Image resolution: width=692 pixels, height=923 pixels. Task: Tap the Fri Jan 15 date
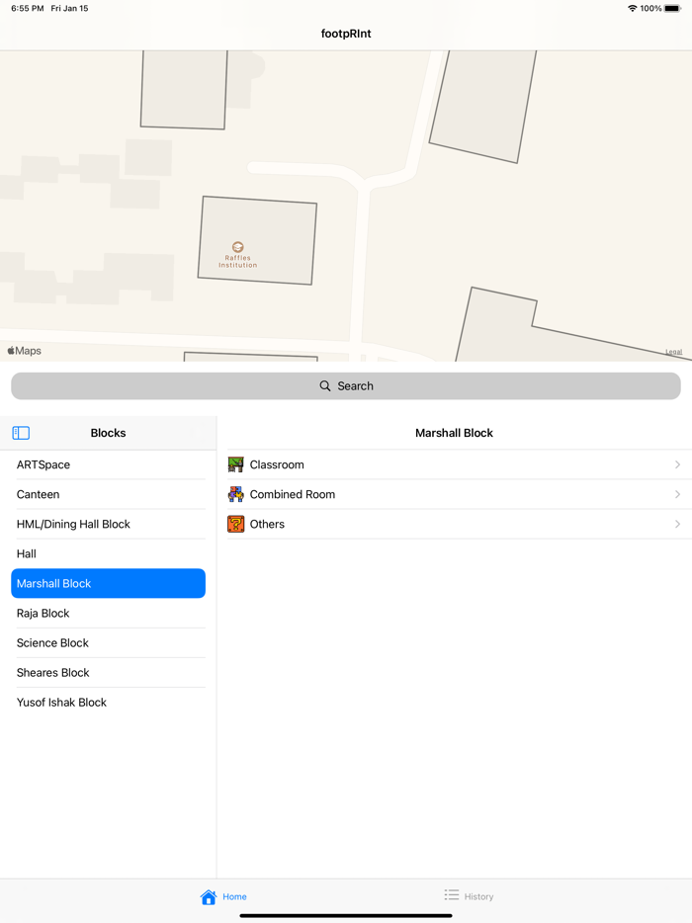point(69,8)
